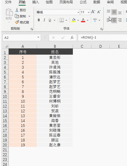127x166 pixels.
Task: Click the cell containing 许凌鸿
Action: pos(55,67)
